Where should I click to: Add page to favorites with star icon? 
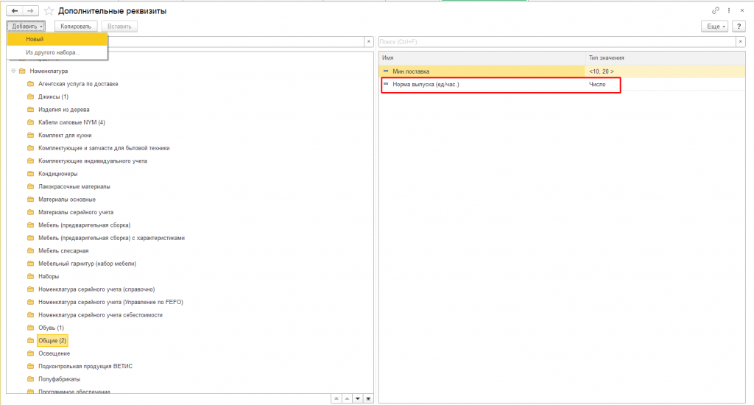[49, 10]
